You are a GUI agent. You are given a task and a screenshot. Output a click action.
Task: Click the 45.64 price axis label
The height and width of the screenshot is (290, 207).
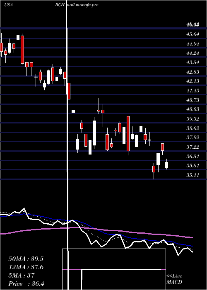pyautogui.click(x=193, y=34)
